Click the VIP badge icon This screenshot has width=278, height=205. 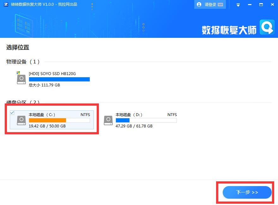click(x=221, y=4)
